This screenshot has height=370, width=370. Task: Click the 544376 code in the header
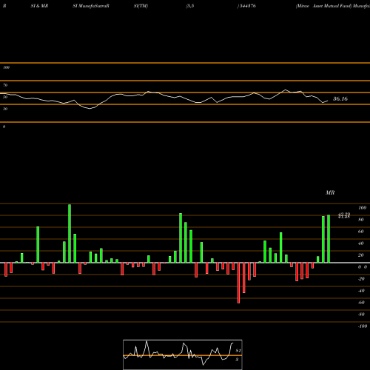pyautogui.click(x=248, y=6)
